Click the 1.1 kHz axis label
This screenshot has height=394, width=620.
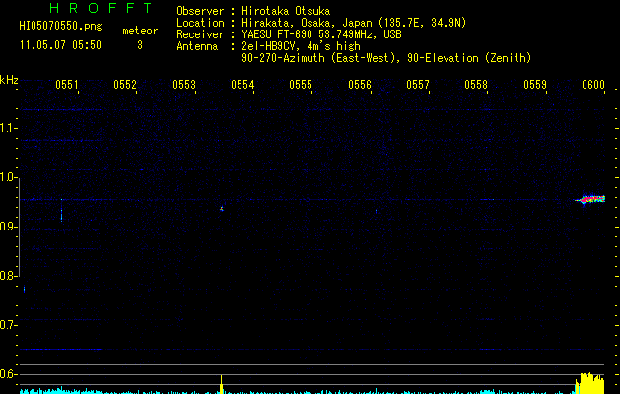(8, 128)
